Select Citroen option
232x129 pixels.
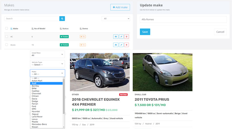[x=46, y=96]
